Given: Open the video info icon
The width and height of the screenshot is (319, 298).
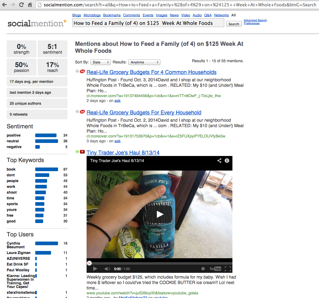Looking at the screenshot, I should (227, 161).
